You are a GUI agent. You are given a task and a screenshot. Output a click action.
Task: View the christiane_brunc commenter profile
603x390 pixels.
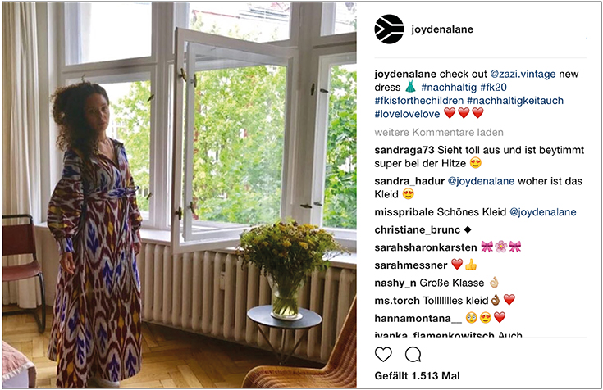pos(418,229)
